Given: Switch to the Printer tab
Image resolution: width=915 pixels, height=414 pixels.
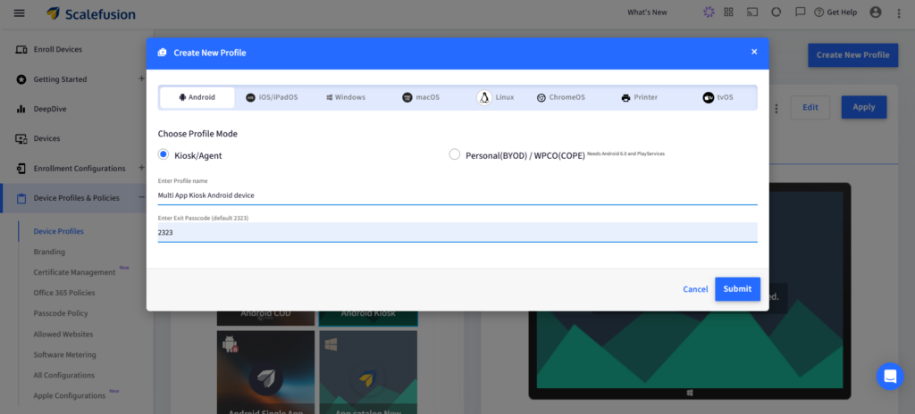Looking at the screenshot, I should pos(640,97).
